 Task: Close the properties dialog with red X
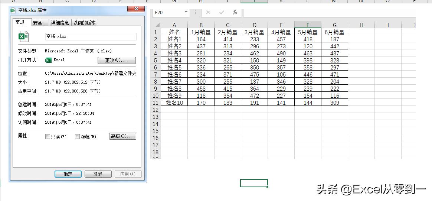pos(136,9)
